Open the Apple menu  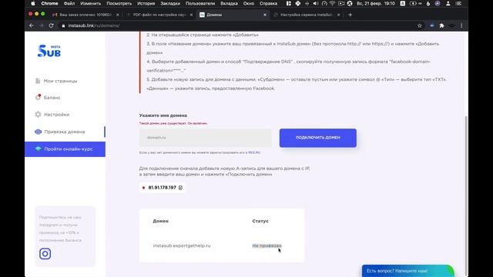[33, 3]
